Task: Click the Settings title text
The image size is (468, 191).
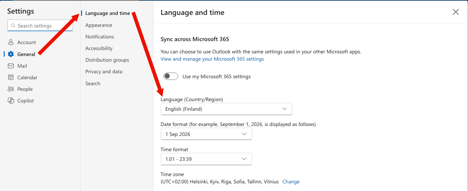Action: 21,11
